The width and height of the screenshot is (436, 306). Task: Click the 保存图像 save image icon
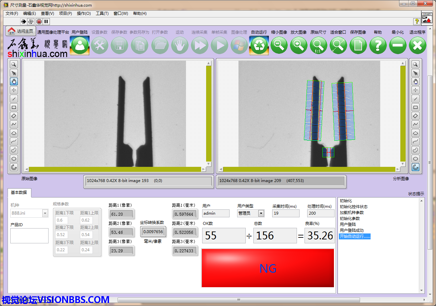click(x=358, y=45)
